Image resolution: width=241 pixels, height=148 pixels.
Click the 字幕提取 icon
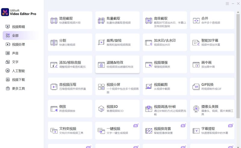[196, 131]
